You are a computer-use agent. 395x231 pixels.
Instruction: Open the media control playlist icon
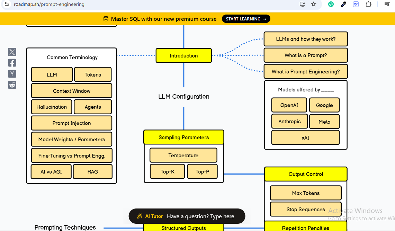(387, 4)
